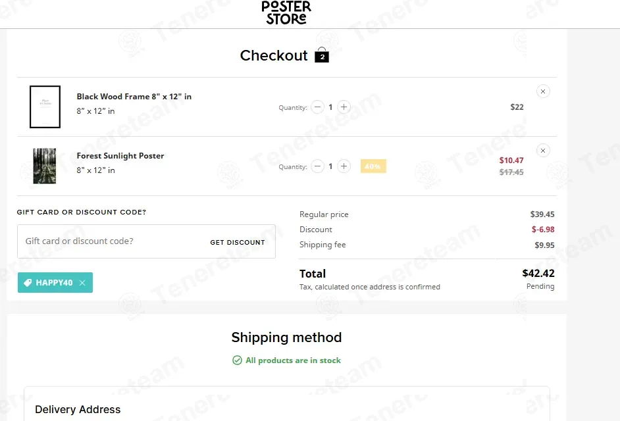The width and height of the screenshot is (620, 421).
Task: Click the Total price amount
Action: click(x=538, y=274)
